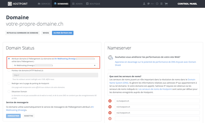Click the http:// redirect URL field
The image size is (205, 123).
click(x=55, y=75)
